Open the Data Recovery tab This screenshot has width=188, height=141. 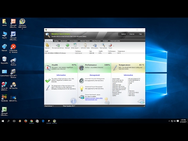click(96, 41)
